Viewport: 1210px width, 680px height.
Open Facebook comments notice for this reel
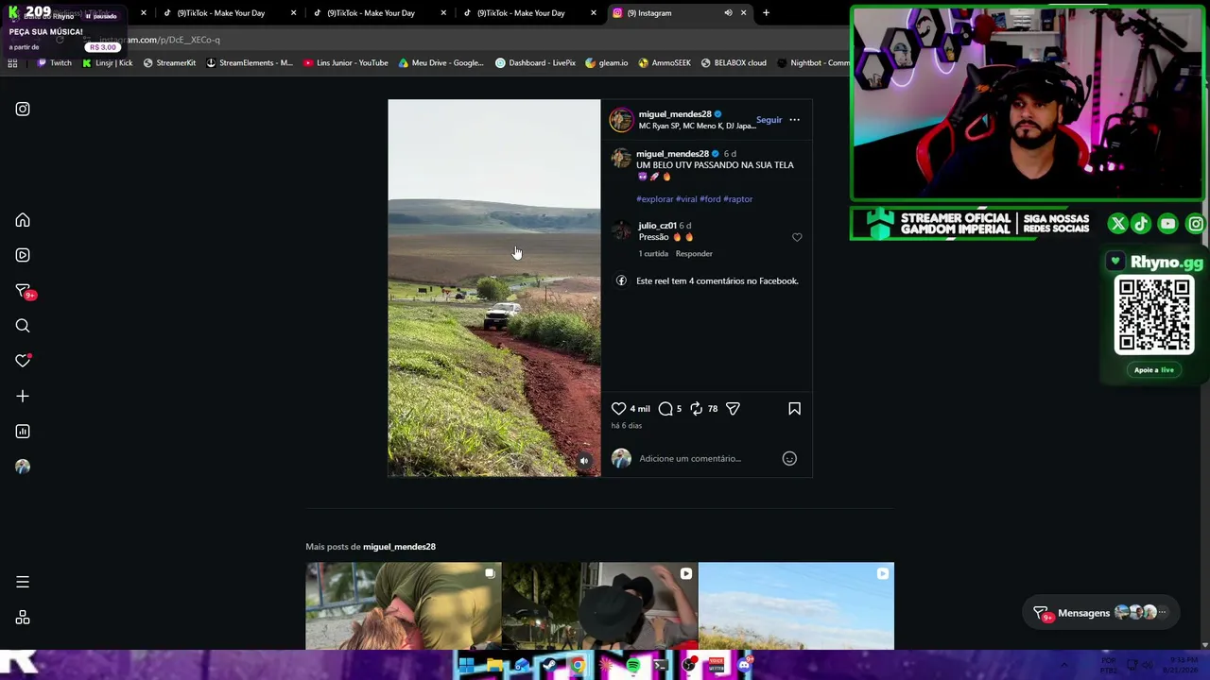pos(717,280)
